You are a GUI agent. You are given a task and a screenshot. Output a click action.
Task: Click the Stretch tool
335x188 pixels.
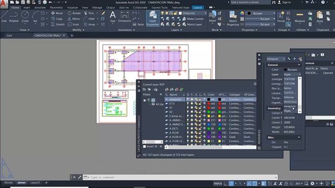[x=58, y=25]
